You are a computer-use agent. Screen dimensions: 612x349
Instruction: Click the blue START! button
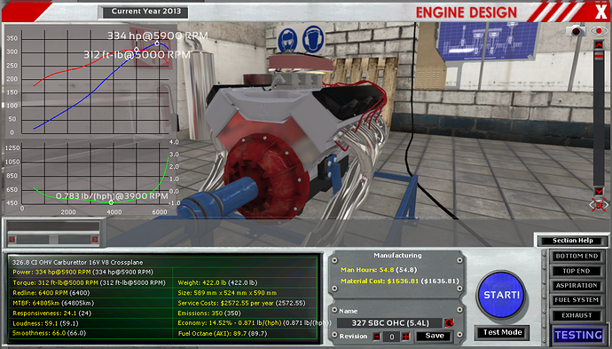(x=501, y=294)
